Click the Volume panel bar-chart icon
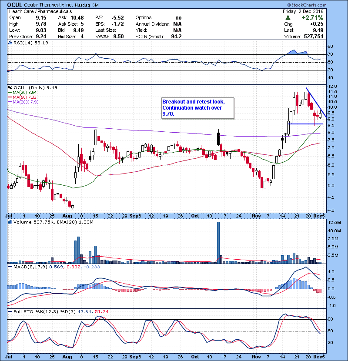The image size is (348, 361). 10,222
